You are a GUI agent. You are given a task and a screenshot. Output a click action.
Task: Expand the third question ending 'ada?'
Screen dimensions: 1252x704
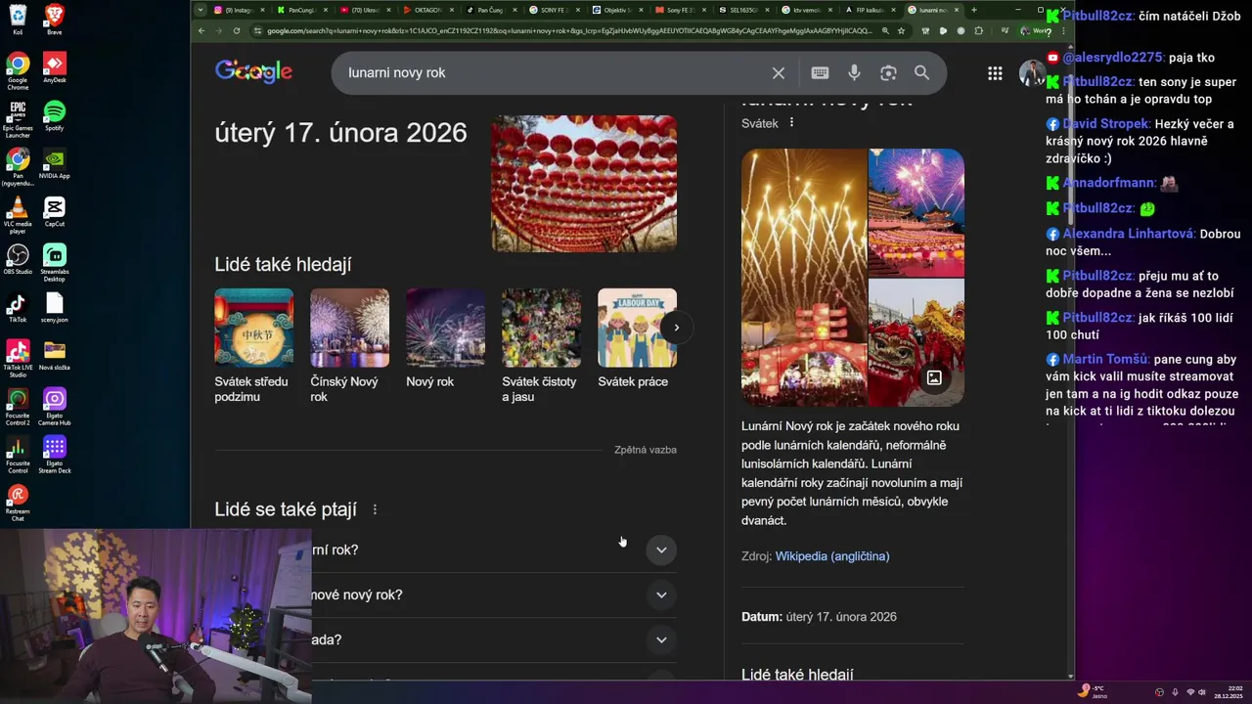[661, 639]
